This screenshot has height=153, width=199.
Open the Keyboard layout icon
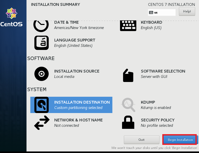[x=128, y=25]
